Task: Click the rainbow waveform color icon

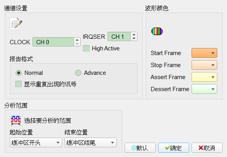Action: [157, 31]
